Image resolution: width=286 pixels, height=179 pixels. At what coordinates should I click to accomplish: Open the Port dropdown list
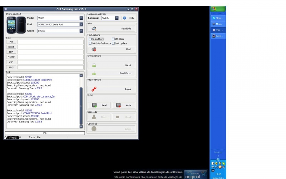tap(81, 24)
